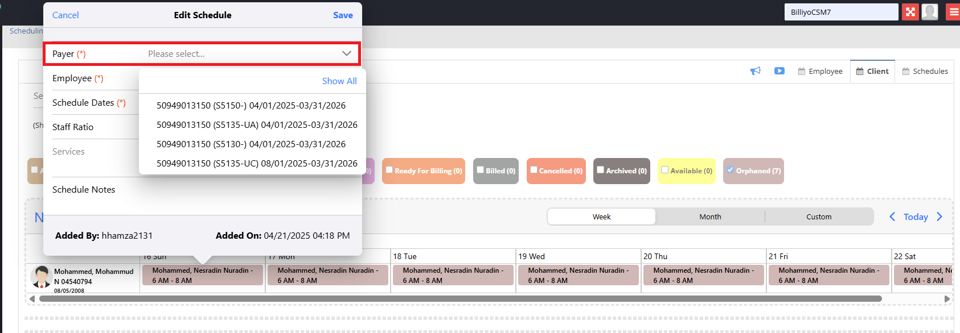This screenshot has width=960, height=333.
Task: Go to next week arrow
Action: [940, 217]
